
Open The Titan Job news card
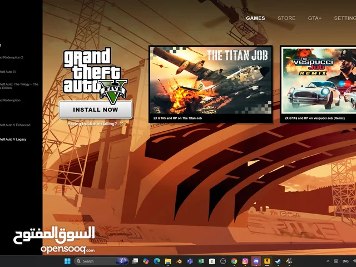click(x=211, y=84)
